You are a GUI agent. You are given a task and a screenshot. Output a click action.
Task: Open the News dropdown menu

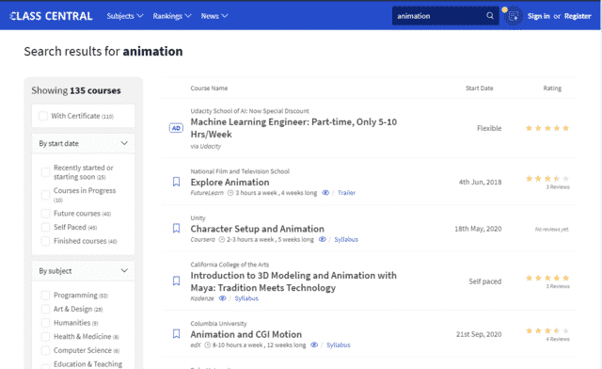click(214, 16)
